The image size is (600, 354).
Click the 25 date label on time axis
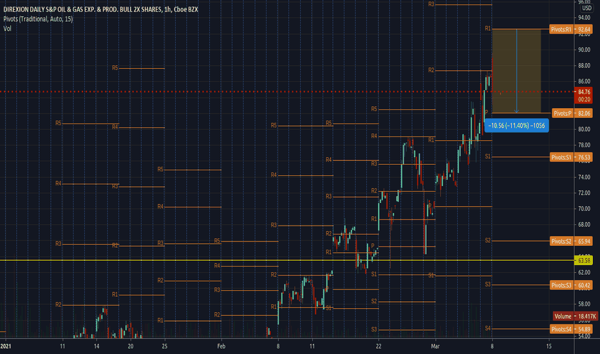pyautogui.click(x=165, y=346)
